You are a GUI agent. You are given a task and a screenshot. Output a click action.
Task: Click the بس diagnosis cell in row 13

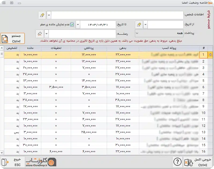point(12,132)
